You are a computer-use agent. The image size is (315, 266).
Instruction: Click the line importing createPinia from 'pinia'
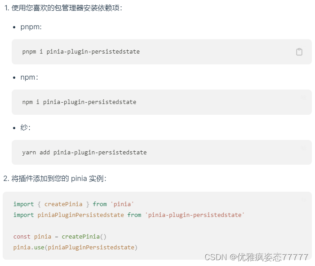[x=74, y=204]
